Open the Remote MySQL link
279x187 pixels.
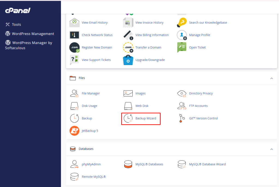pos(94,177)
